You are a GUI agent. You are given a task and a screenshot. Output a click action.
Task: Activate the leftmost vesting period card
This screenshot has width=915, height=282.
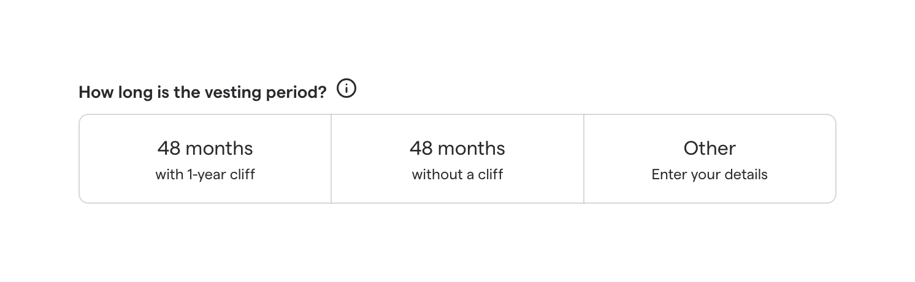(x=205, y=159)
